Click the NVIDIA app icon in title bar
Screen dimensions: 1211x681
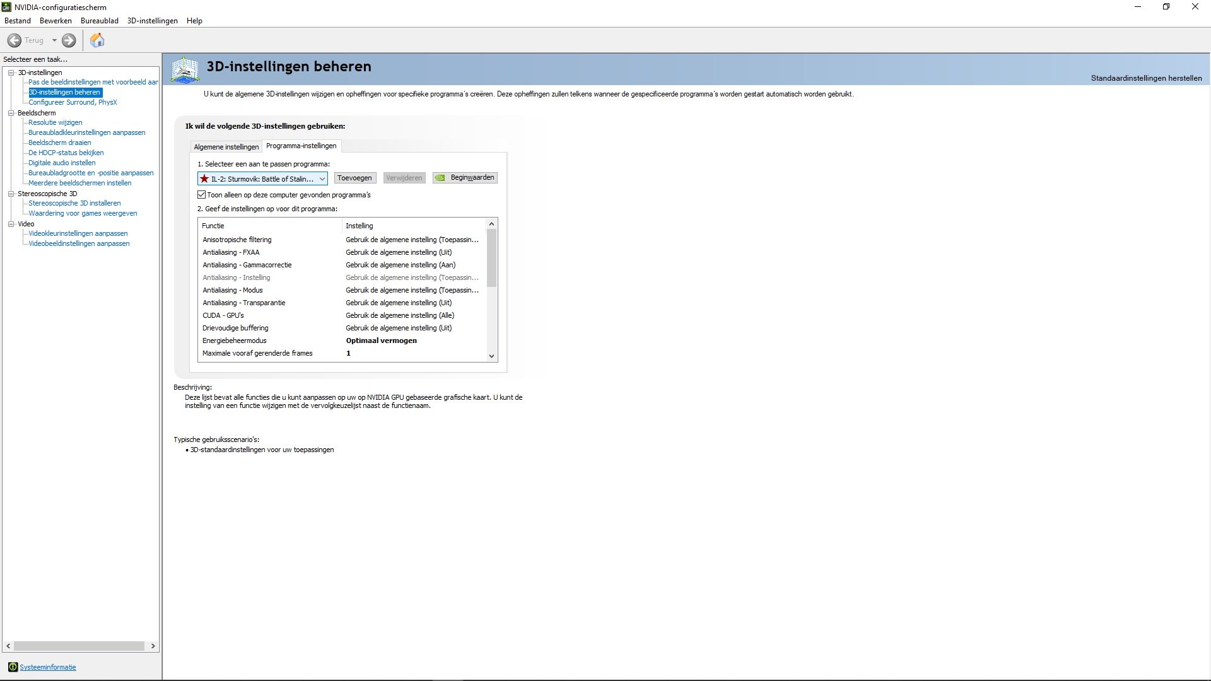pyautogui.click(x=6, y=7)
